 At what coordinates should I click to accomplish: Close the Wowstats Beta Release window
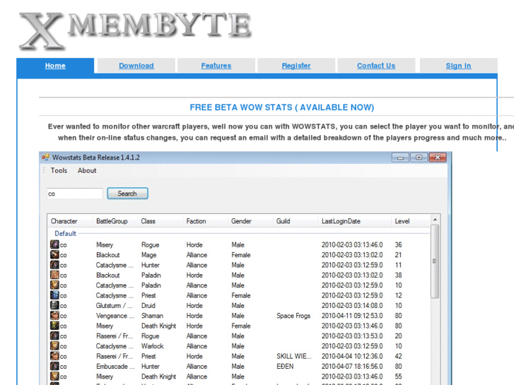[x=438, y=158]
